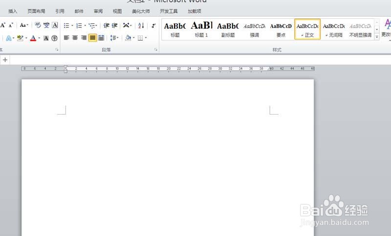Click the Clear Formatting eraser icon
Image resolution: width=391 pixels, height=236 pixels.
(x=38, y=25)
